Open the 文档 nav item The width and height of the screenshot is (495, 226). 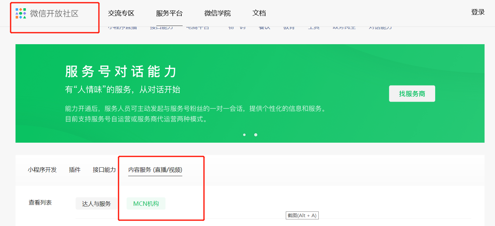[259, 13]
